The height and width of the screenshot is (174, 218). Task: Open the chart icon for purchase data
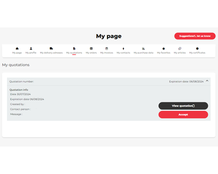tap(143, 49)
